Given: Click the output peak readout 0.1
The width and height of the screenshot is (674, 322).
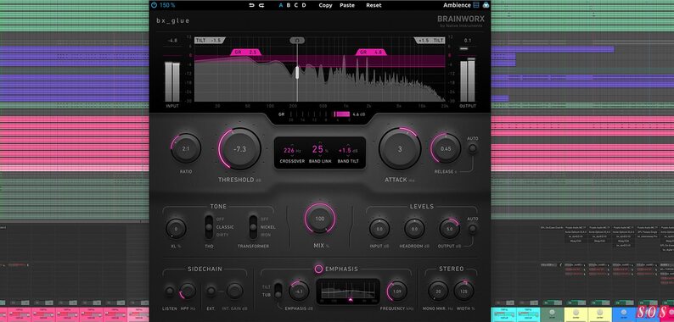Looking at the screenshot, I should 468,41.
